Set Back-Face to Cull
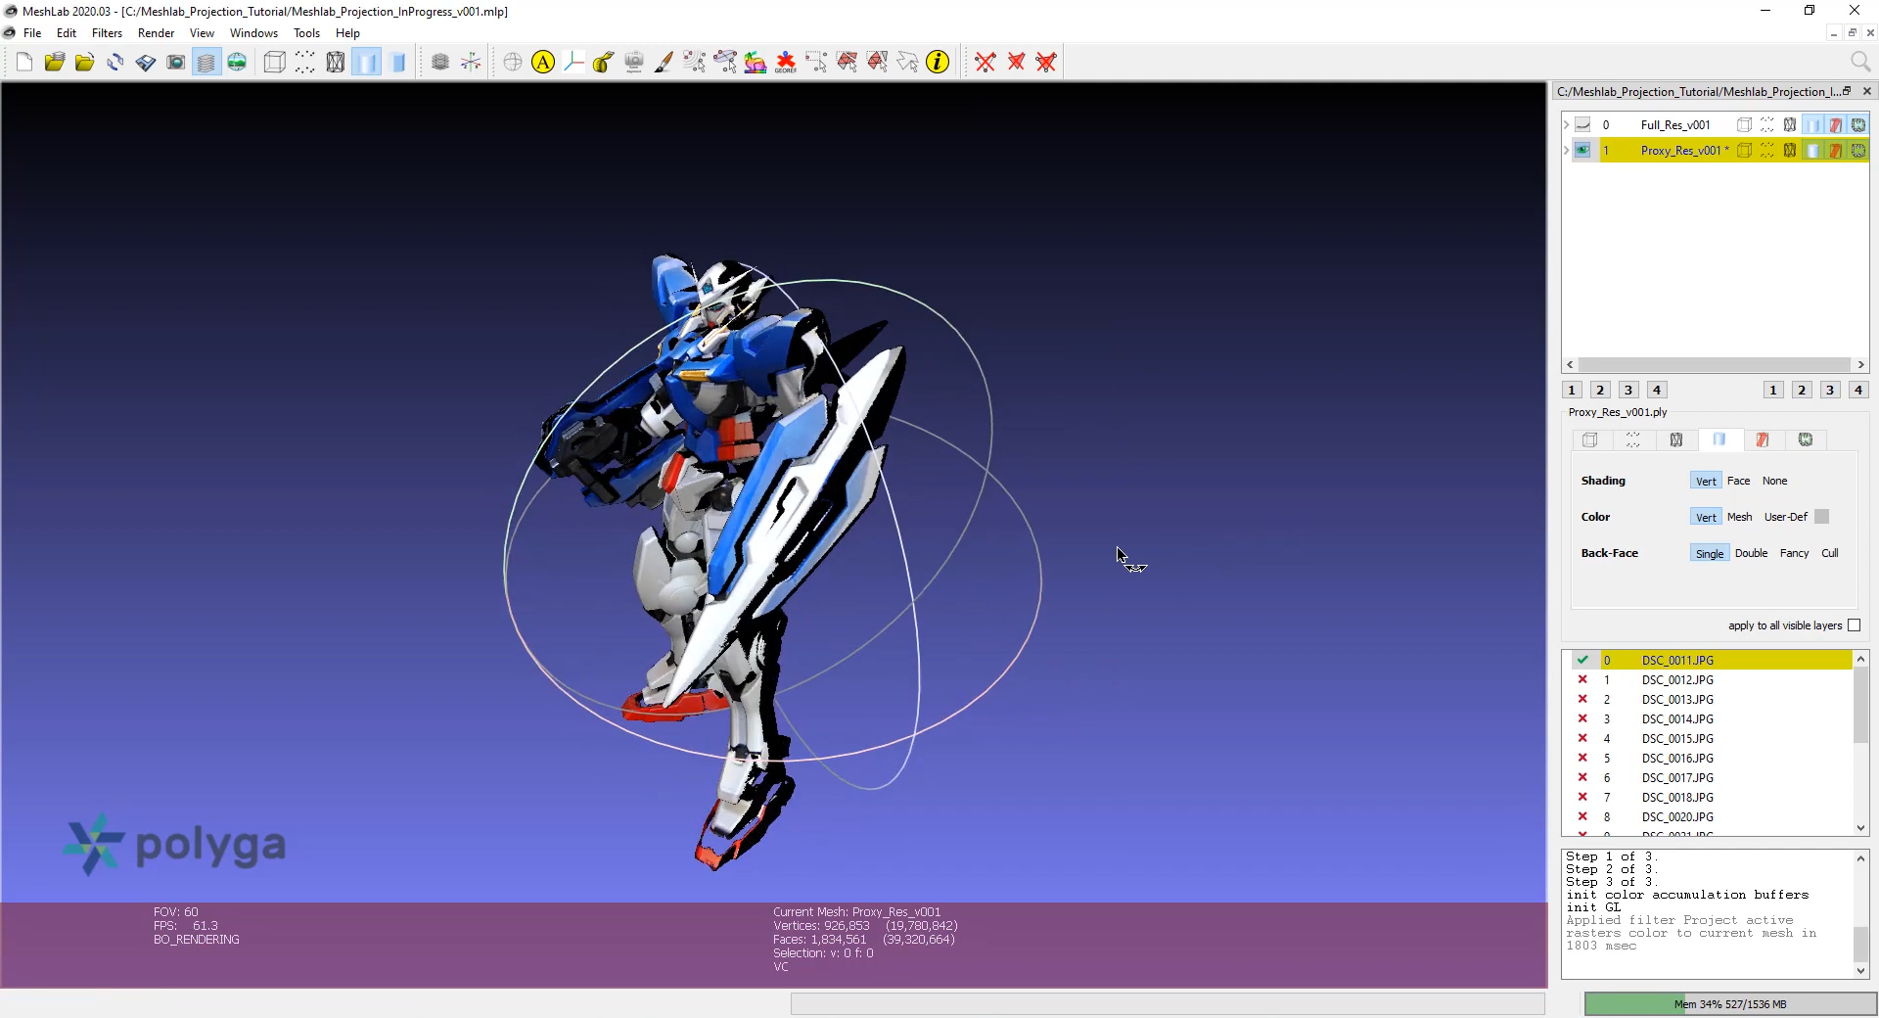This screenshot has width=1879, height=1018. pos(1829,553)
